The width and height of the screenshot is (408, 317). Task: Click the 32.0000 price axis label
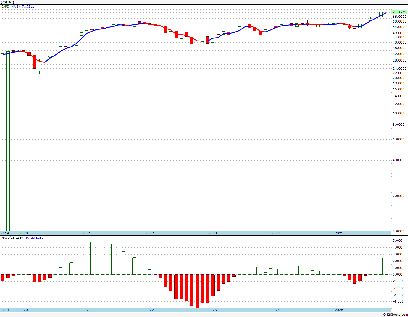tap(400, 53)
